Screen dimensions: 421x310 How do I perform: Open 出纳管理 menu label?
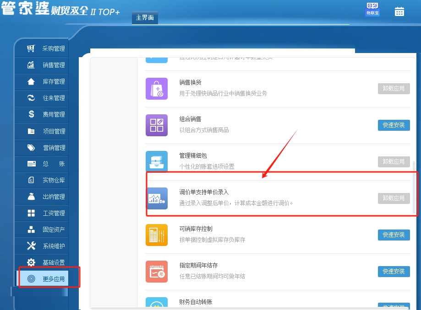(54, 197)
